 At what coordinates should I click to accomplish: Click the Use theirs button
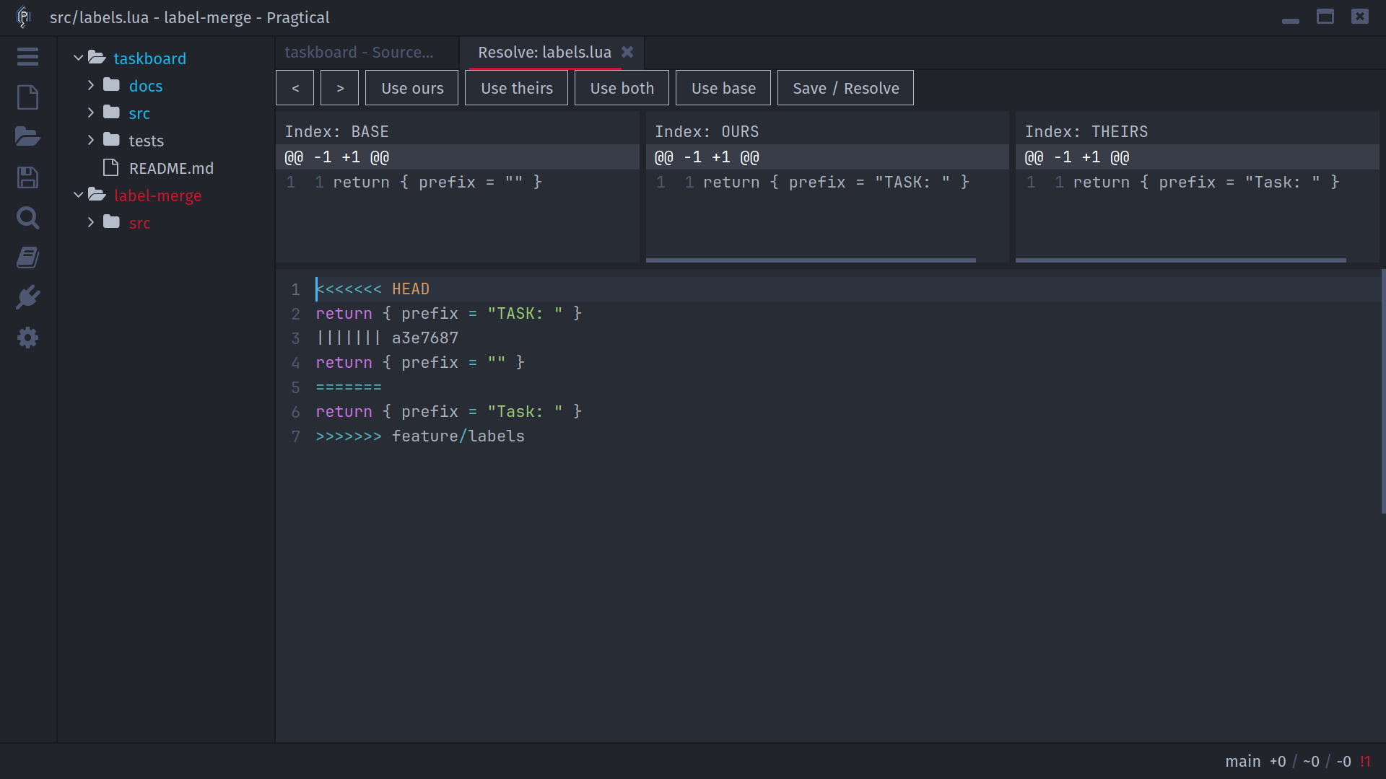click(x=517, y=88)
